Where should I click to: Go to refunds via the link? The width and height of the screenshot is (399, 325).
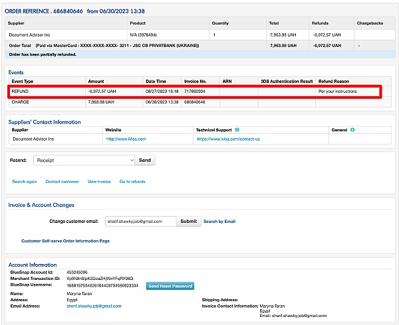pos(132,181)
